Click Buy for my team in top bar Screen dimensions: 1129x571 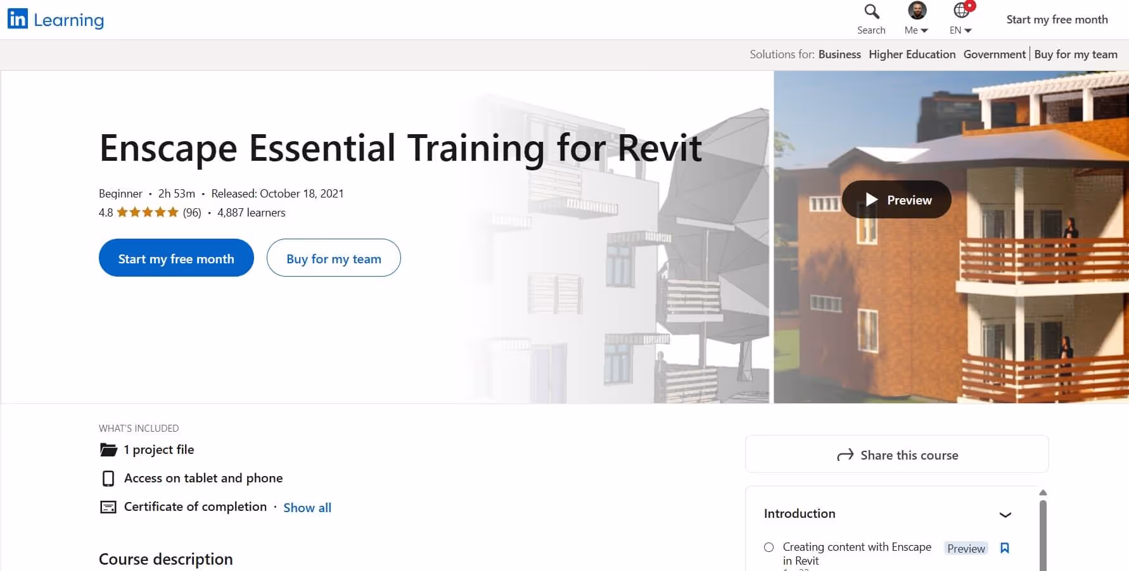point(1076,54)
